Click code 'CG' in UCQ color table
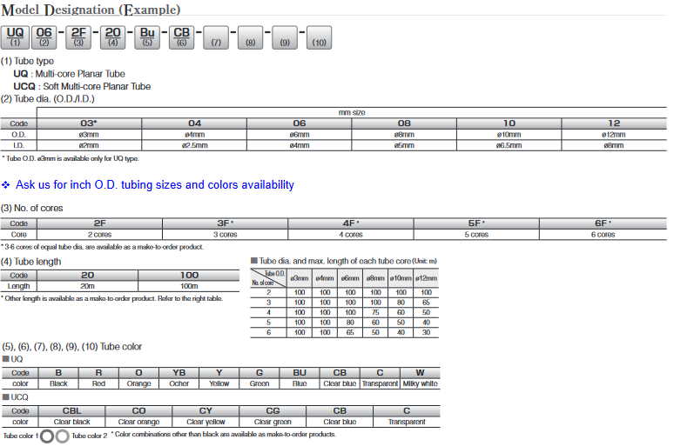Viewport: 674px width, 446px height. point(273,411)
